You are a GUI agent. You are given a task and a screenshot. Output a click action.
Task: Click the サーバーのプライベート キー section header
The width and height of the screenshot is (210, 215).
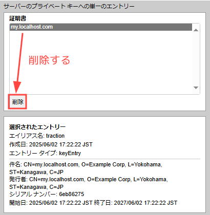(69, 7)
